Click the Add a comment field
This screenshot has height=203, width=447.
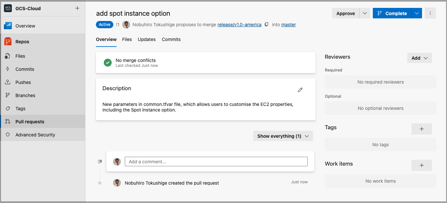tap(216, 162)
